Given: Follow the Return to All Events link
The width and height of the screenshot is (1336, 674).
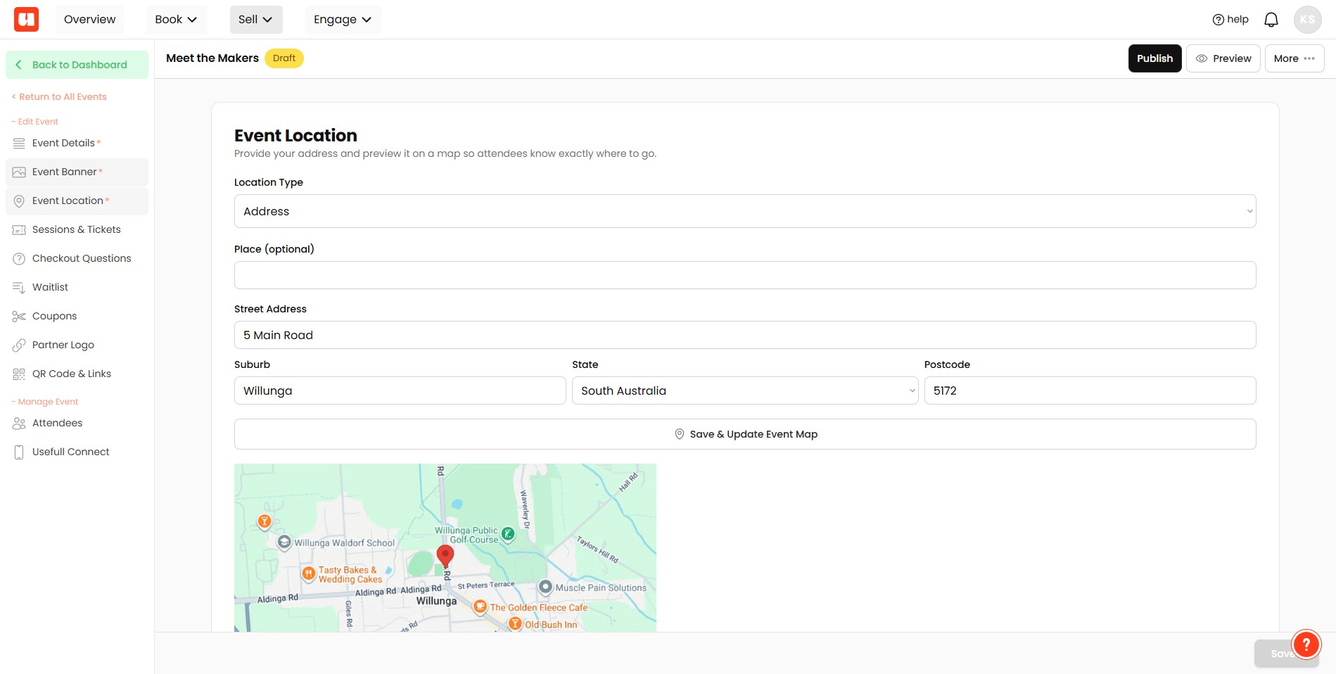Looking at the screenshot, I should [59, 97].
